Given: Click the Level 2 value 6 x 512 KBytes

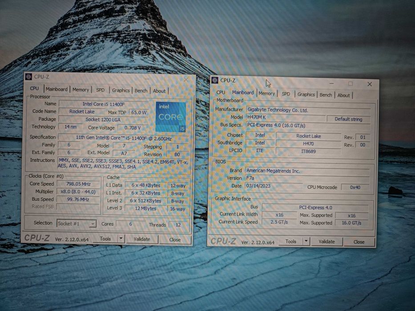Looking at the screenshot, I should click(x=145, y=201).
